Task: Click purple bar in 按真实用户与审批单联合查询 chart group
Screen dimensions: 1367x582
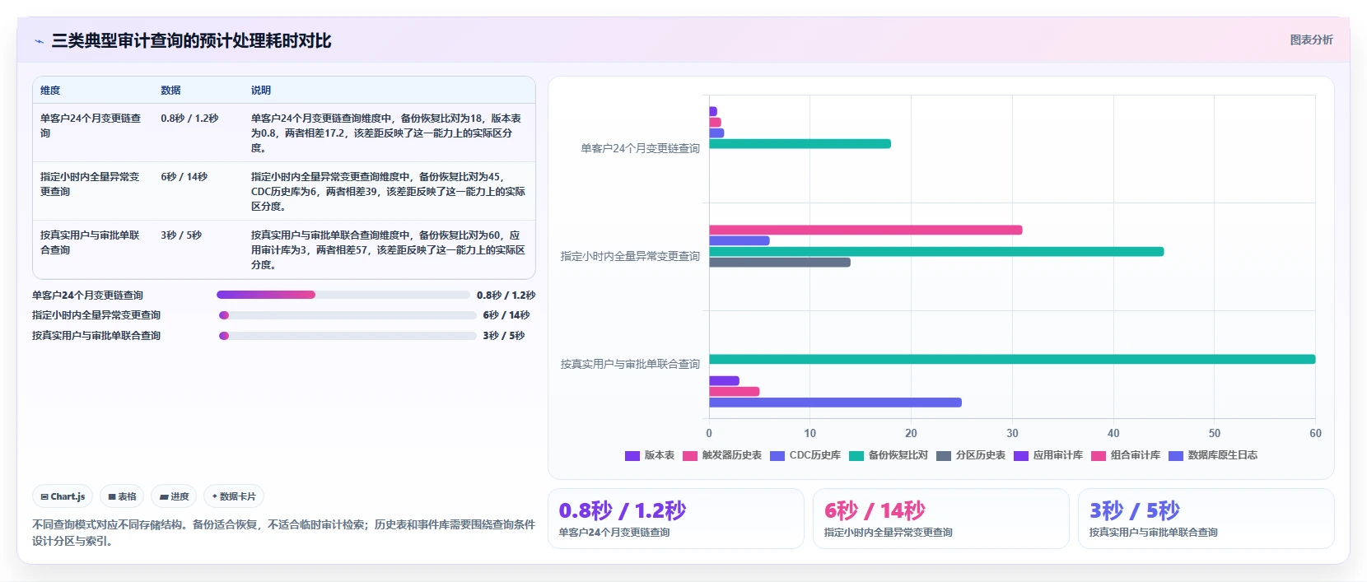Action: click(724, 381)
